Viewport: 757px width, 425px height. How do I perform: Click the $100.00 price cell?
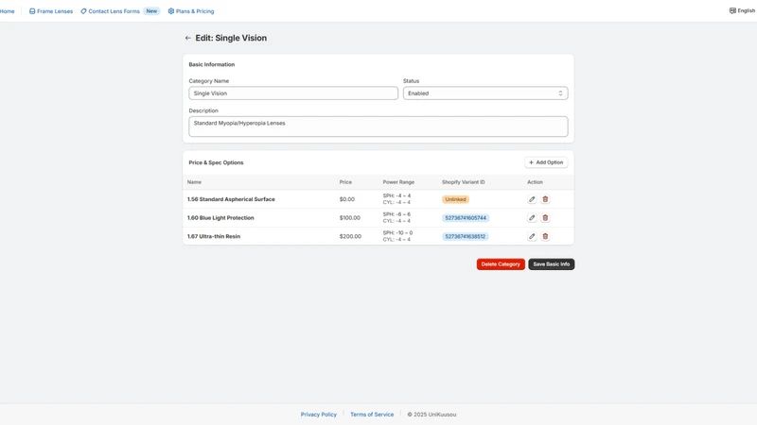tap(349, 218)
